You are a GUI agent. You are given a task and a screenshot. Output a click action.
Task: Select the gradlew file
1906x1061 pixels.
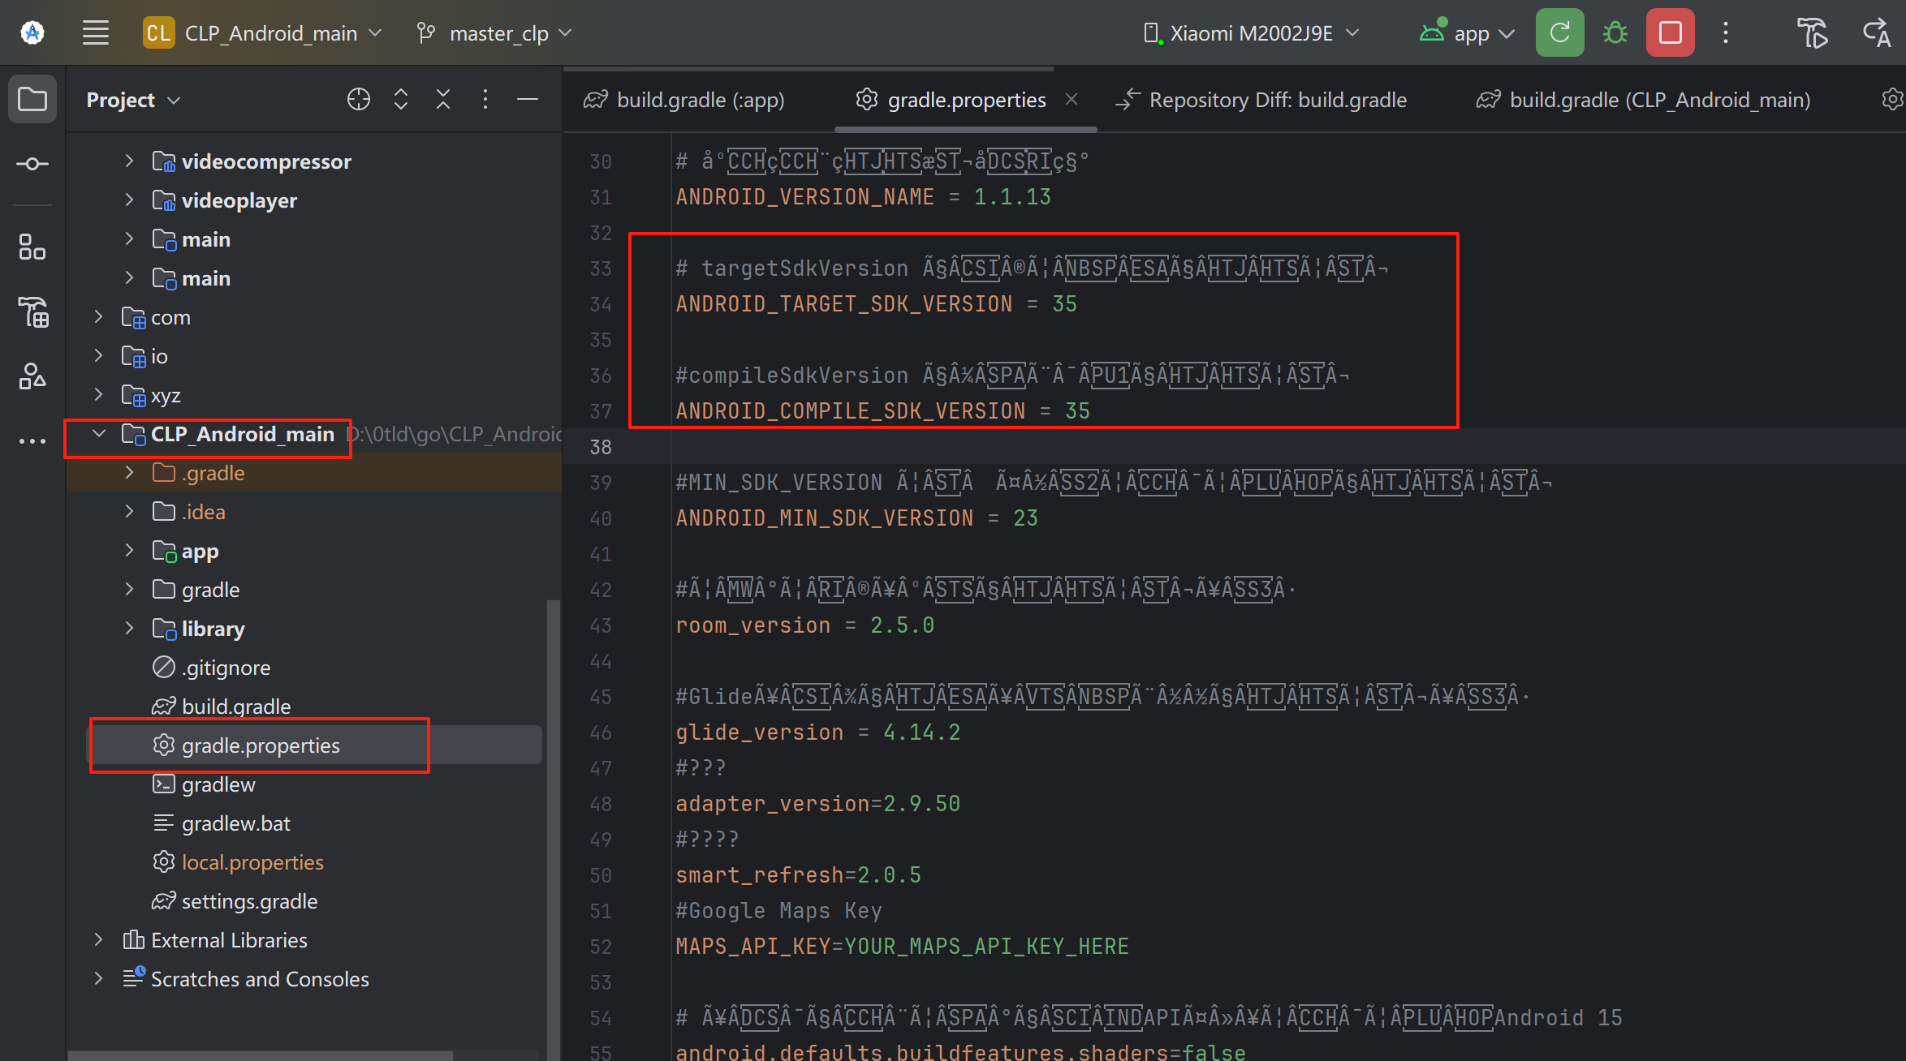pos(204,784)
